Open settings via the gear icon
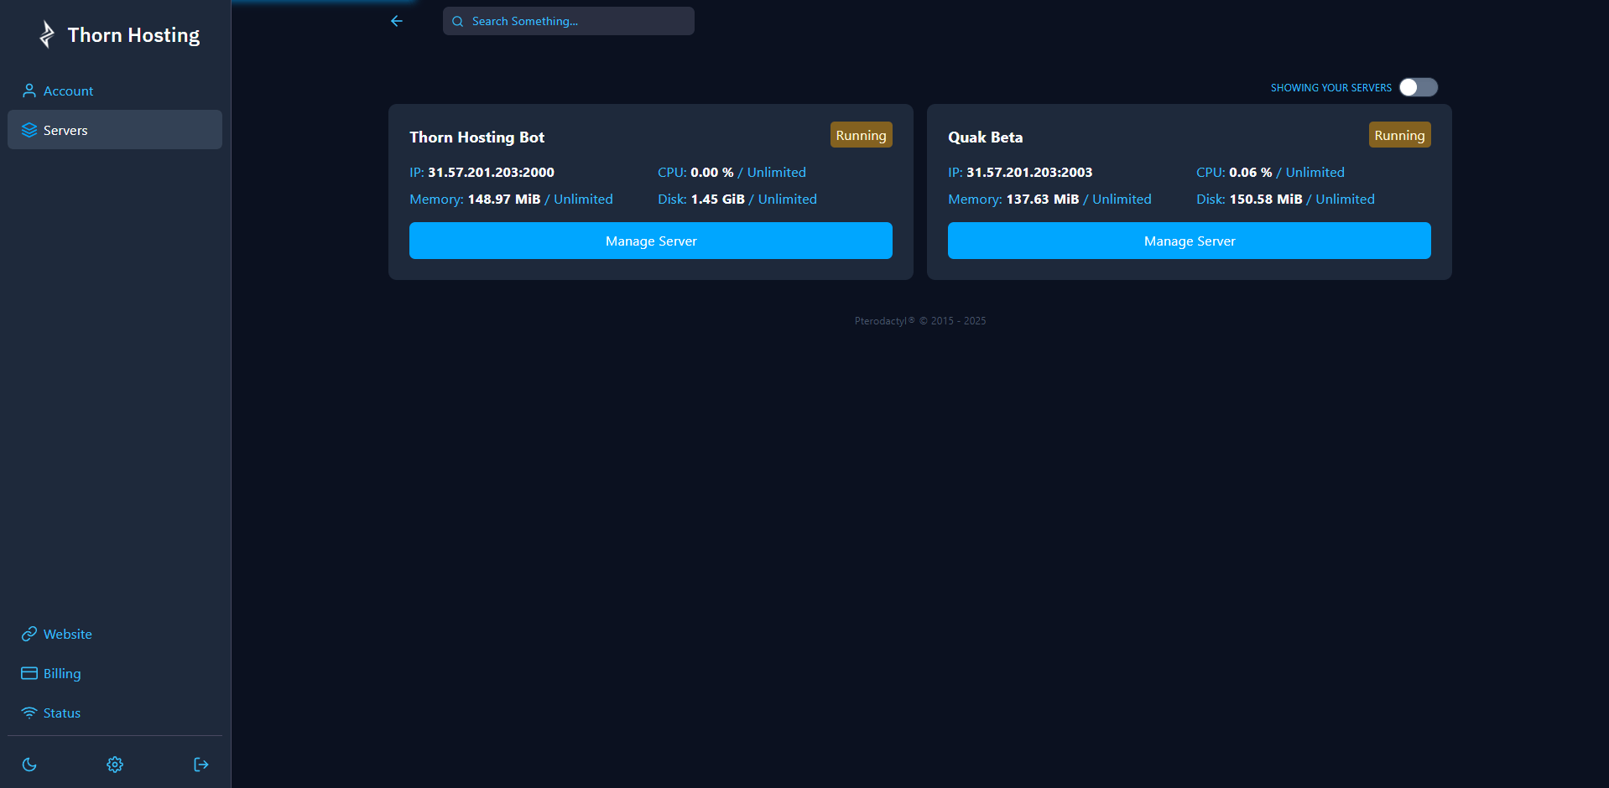This screenshot has width=1609, height=788. pyautogui.click(x=115, y=765)
